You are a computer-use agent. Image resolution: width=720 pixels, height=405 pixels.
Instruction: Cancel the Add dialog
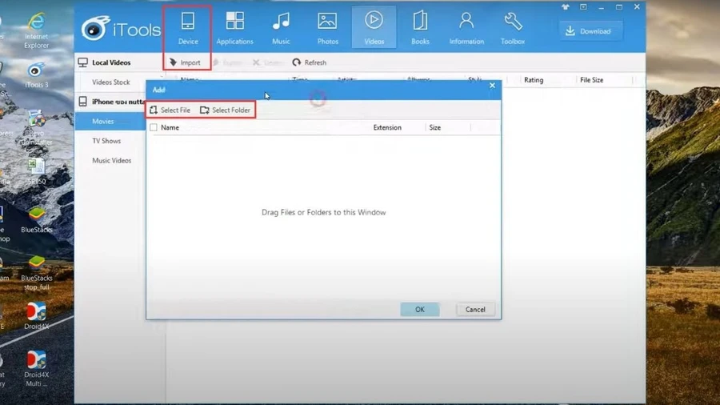(475, 310)
